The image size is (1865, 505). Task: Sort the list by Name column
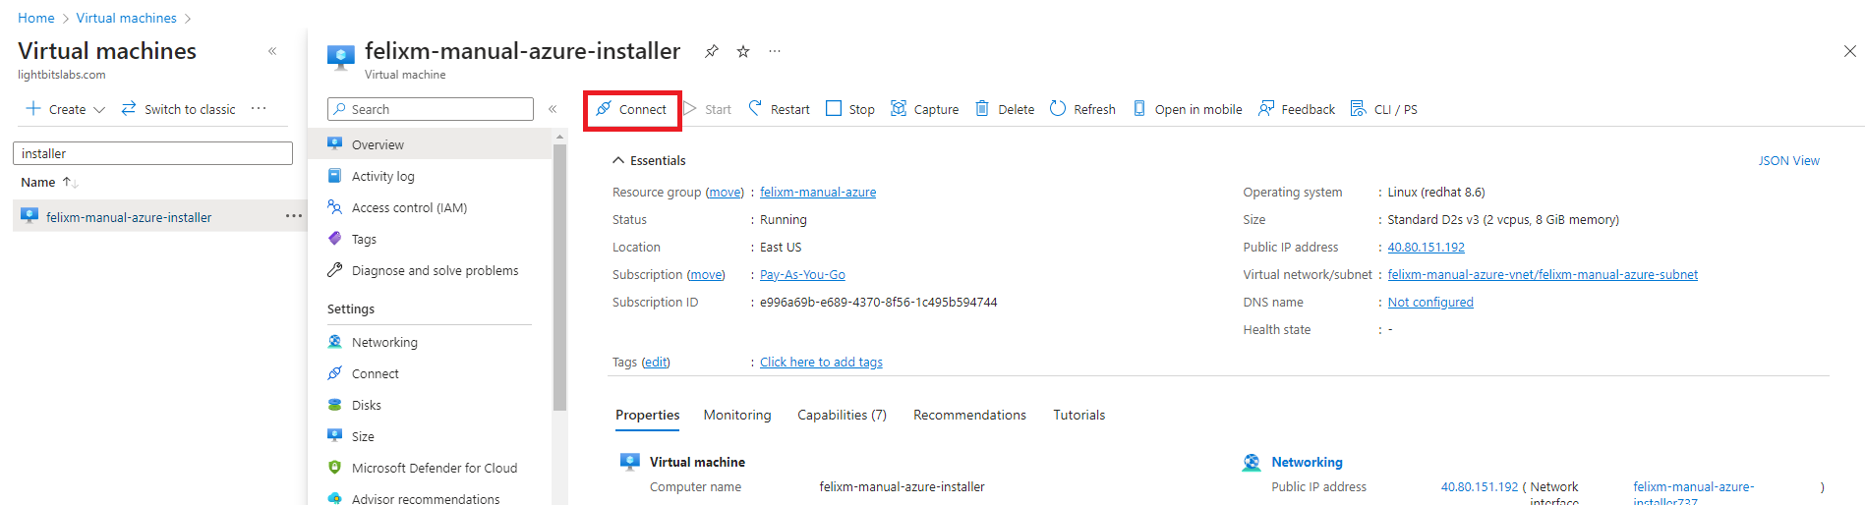coord(49,182)
